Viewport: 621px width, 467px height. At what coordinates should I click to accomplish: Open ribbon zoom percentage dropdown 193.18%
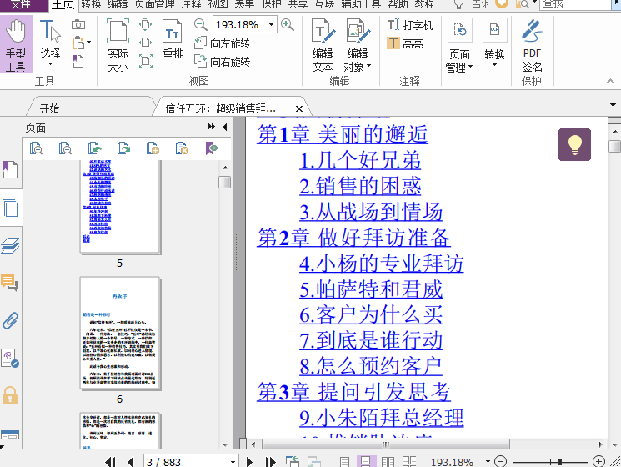pos(271,24)
